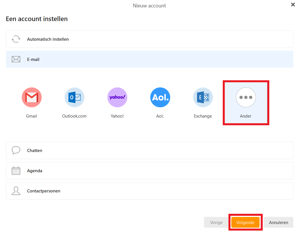Click the envelope icon beside E-mail
Screen dimensions: 299x232
pyautogui.click(x=16, y=59)
